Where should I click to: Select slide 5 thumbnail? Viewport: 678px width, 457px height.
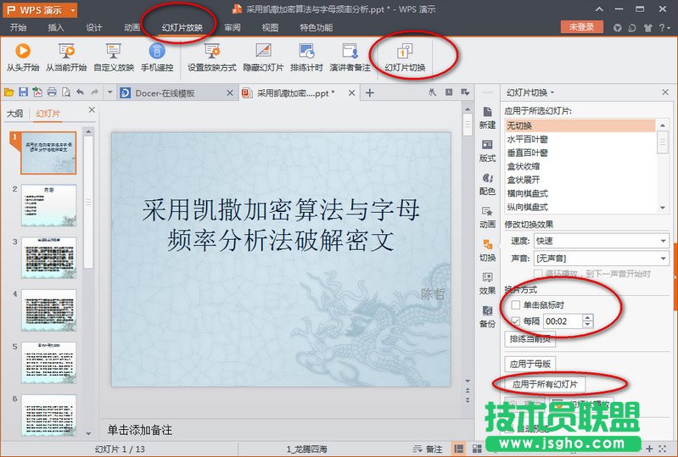click(x=49, y=363)
